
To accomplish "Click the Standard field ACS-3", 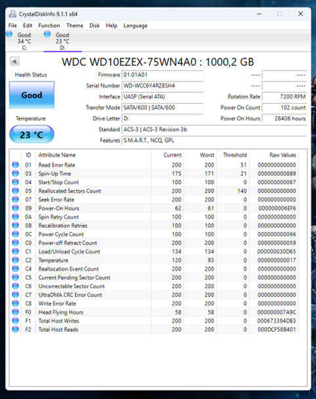I will [214, 130].
